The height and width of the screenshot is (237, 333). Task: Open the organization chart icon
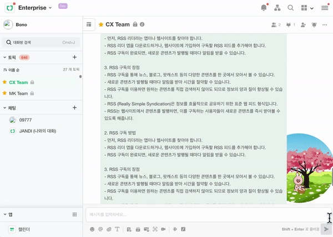(x=277, y=8)
